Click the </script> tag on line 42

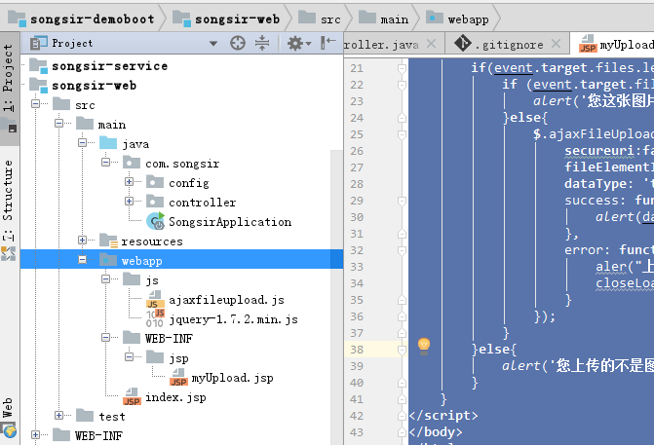(x=443, y=416)
